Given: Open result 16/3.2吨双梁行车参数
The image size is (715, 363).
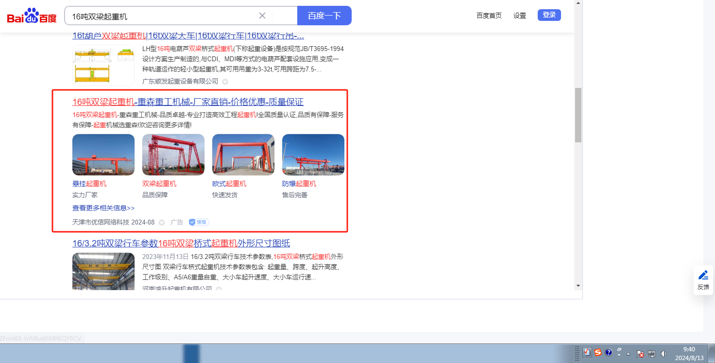Looking at the screenshot, I should point(181,243).
